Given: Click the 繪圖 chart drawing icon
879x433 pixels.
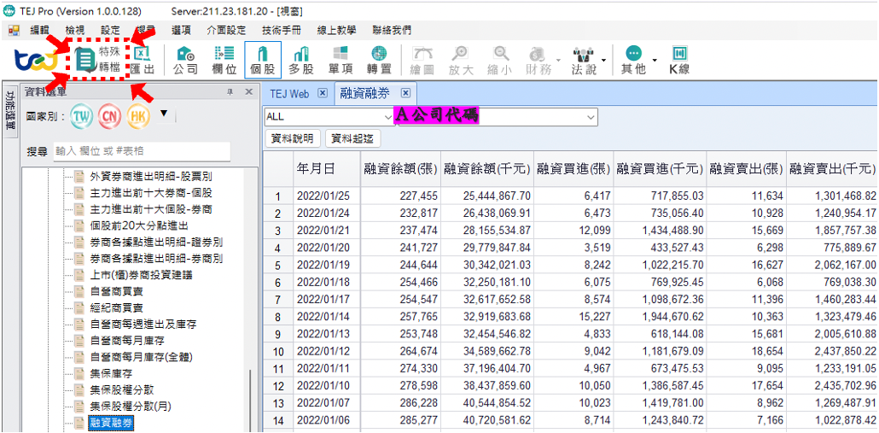Looking at the screenshot, I should [422, 60].
